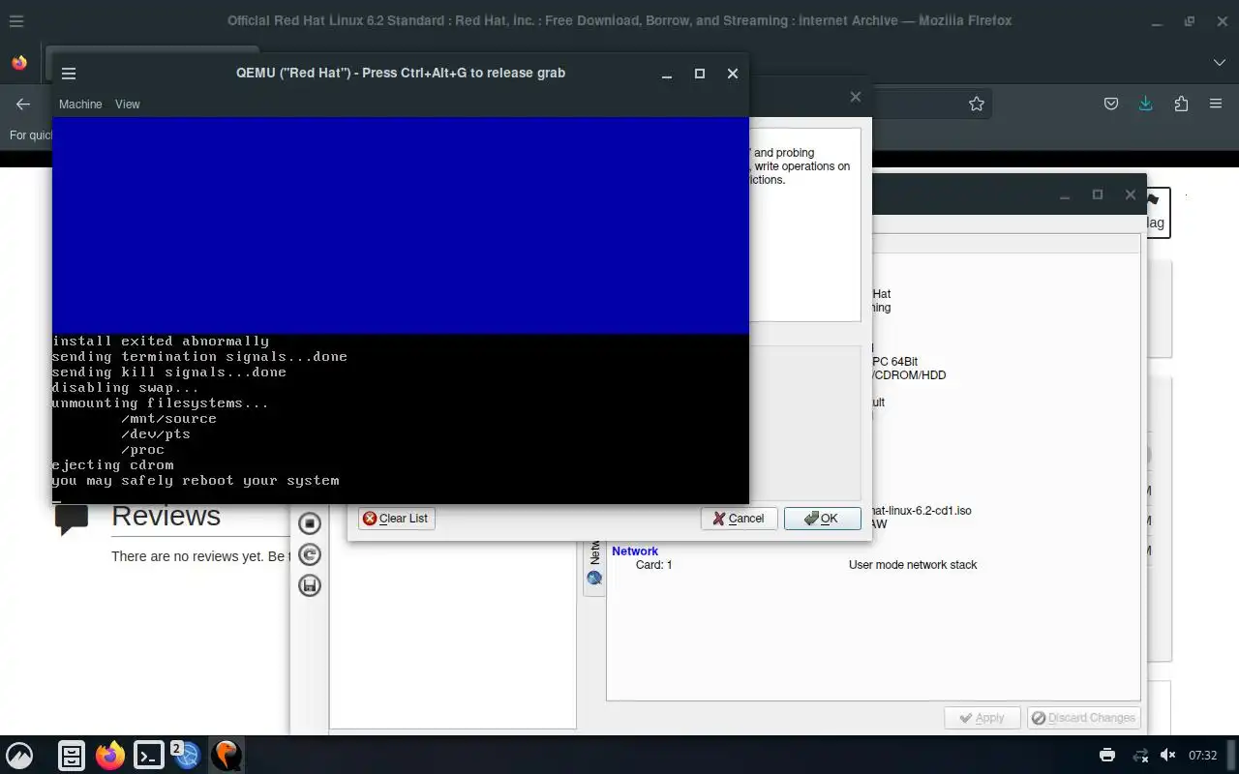Open the View menu in QEMU

(128, 104)
